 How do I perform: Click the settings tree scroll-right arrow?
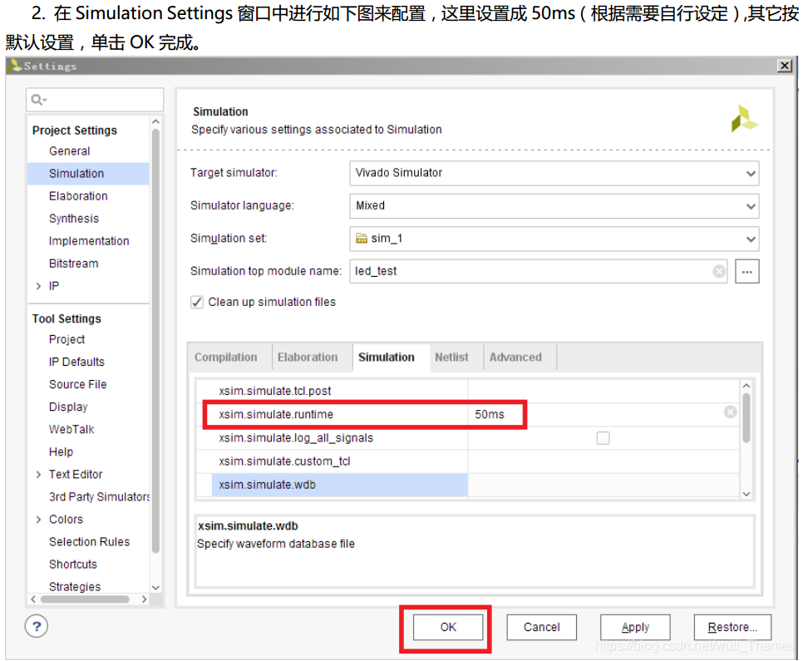144,599
